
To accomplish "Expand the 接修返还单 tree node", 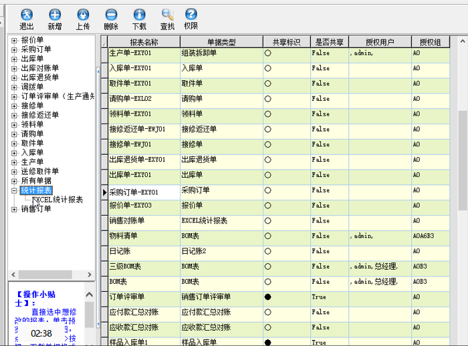I will (x=14, y=116).
